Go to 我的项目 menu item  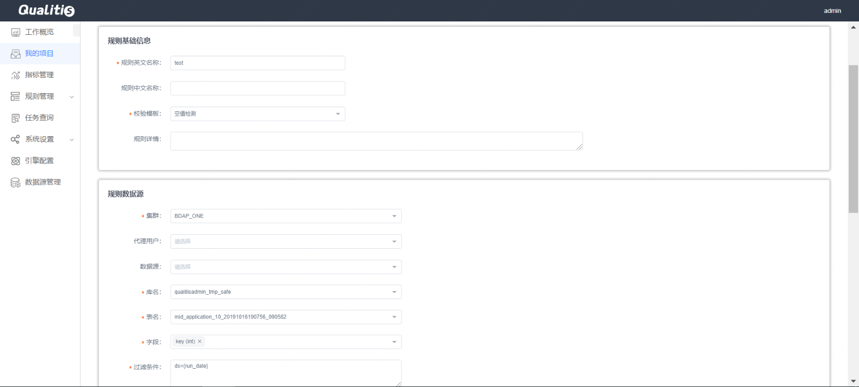[40, 54]
